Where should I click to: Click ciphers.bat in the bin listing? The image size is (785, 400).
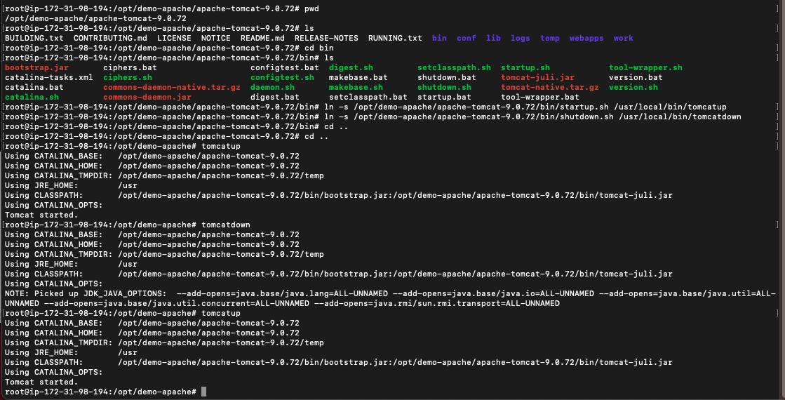coord(132,67)
